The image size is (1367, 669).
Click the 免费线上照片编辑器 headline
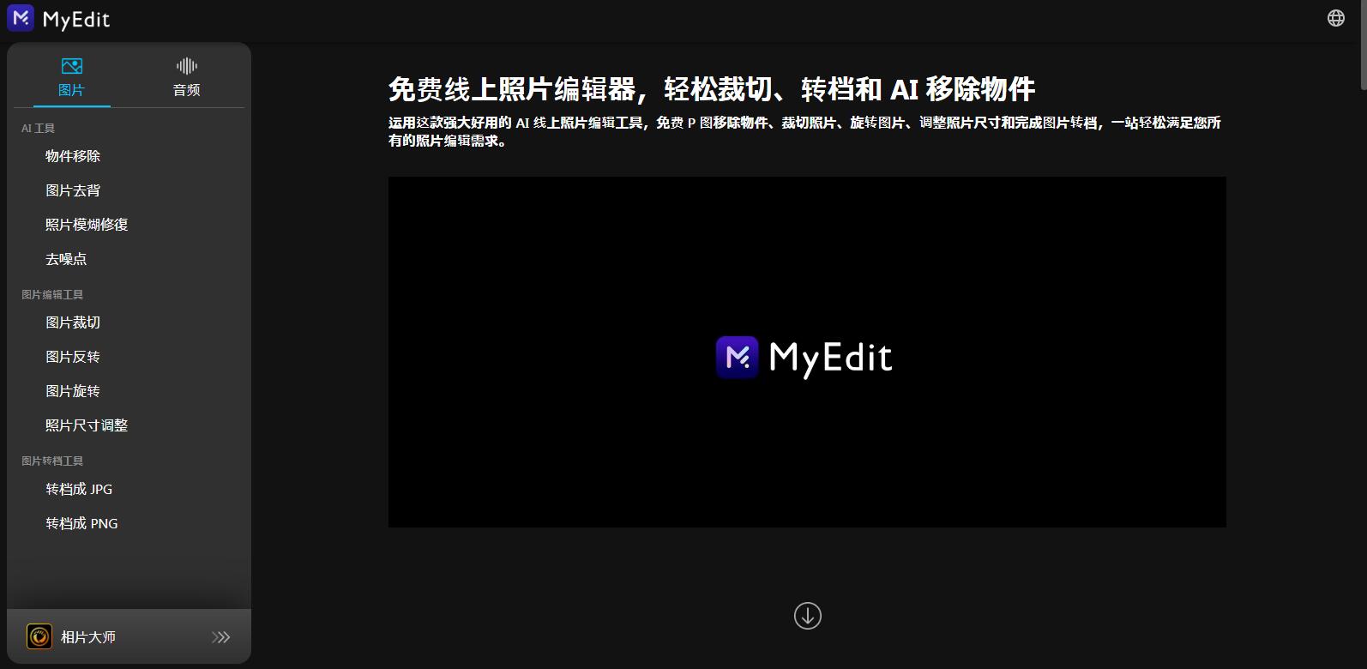[712, 89]
